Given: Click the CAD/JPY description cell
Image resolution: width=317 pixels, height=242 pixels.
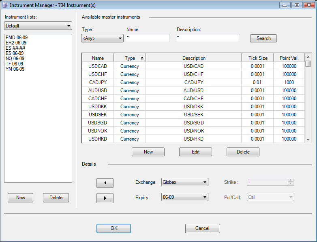Looking at the screenshot, I should (194, 82).
